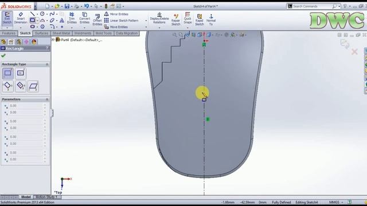Expand the Part4 tree node
Screen dimensions: 367x206
53,39
